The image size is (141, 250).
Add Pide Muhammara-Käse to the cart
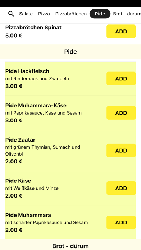pos(121,113)
